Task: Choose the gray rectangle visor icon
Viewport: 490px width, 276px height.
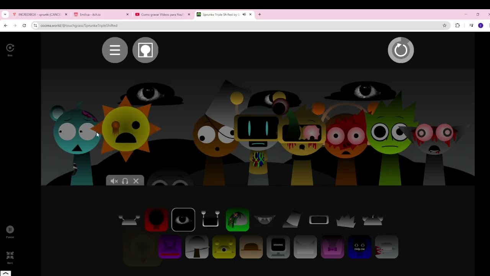Action: click(x=319, y=220)
